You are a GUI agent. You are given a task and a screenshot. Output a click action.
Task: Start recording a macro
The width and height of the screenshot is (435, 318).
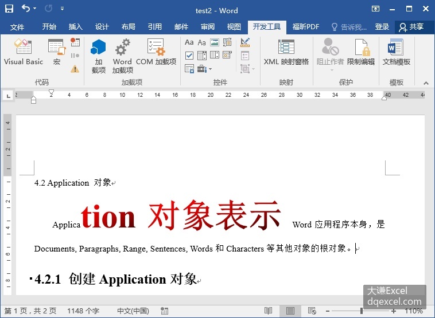[75, 42]
